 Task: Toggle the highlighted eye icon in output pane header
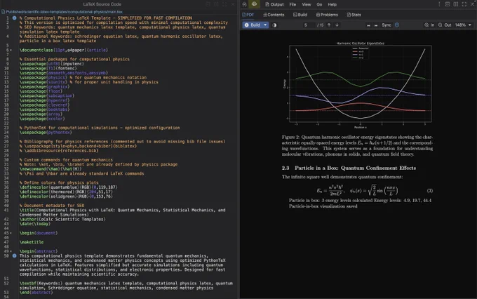[254, 4]
